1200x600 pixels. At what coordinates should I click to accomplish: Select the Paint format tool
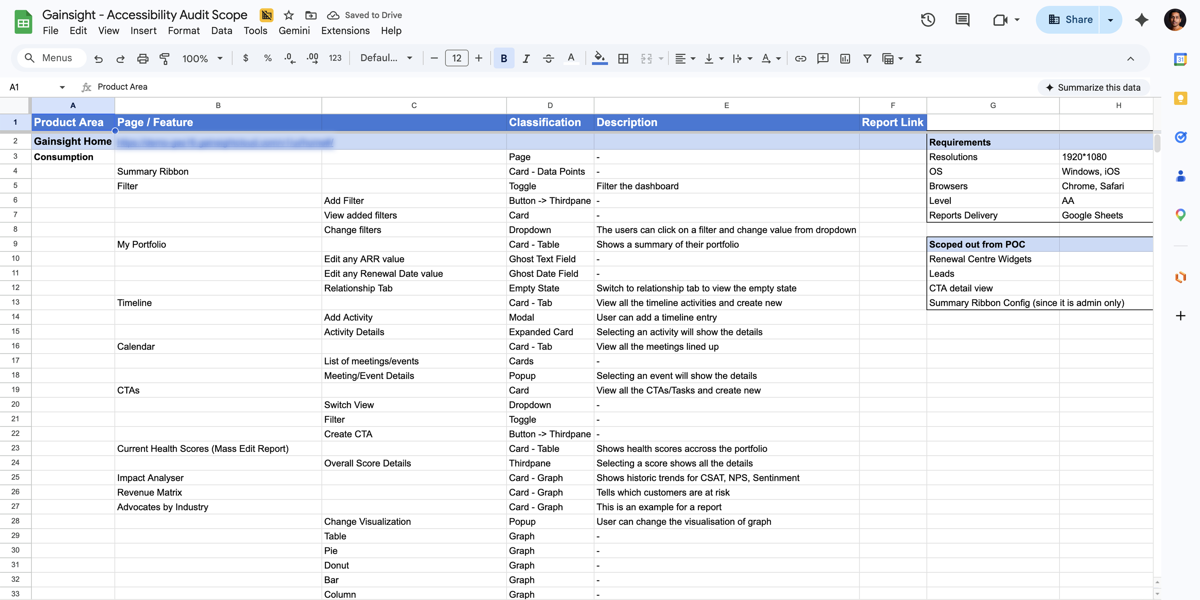click(x=165, y=59)
